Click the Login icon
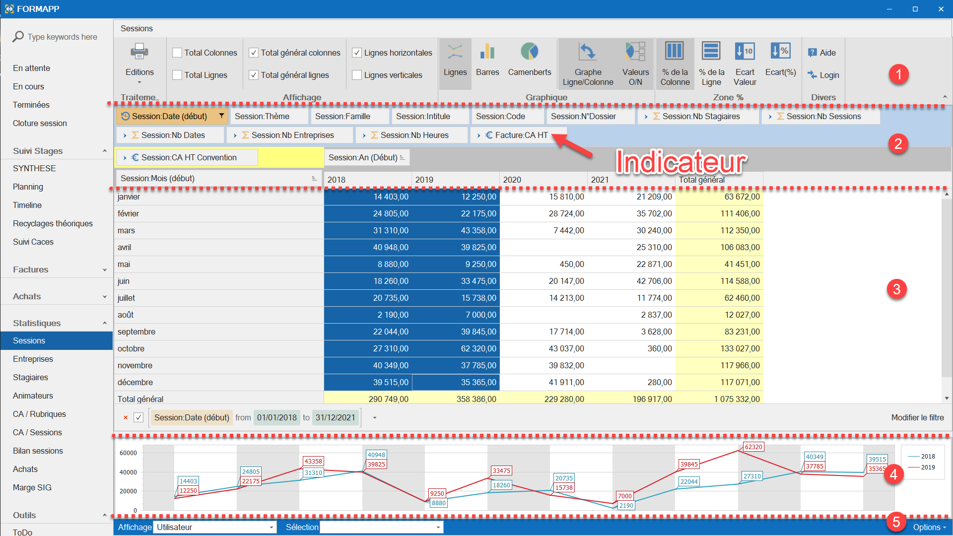The image size is (953, 536). [813, 75]
